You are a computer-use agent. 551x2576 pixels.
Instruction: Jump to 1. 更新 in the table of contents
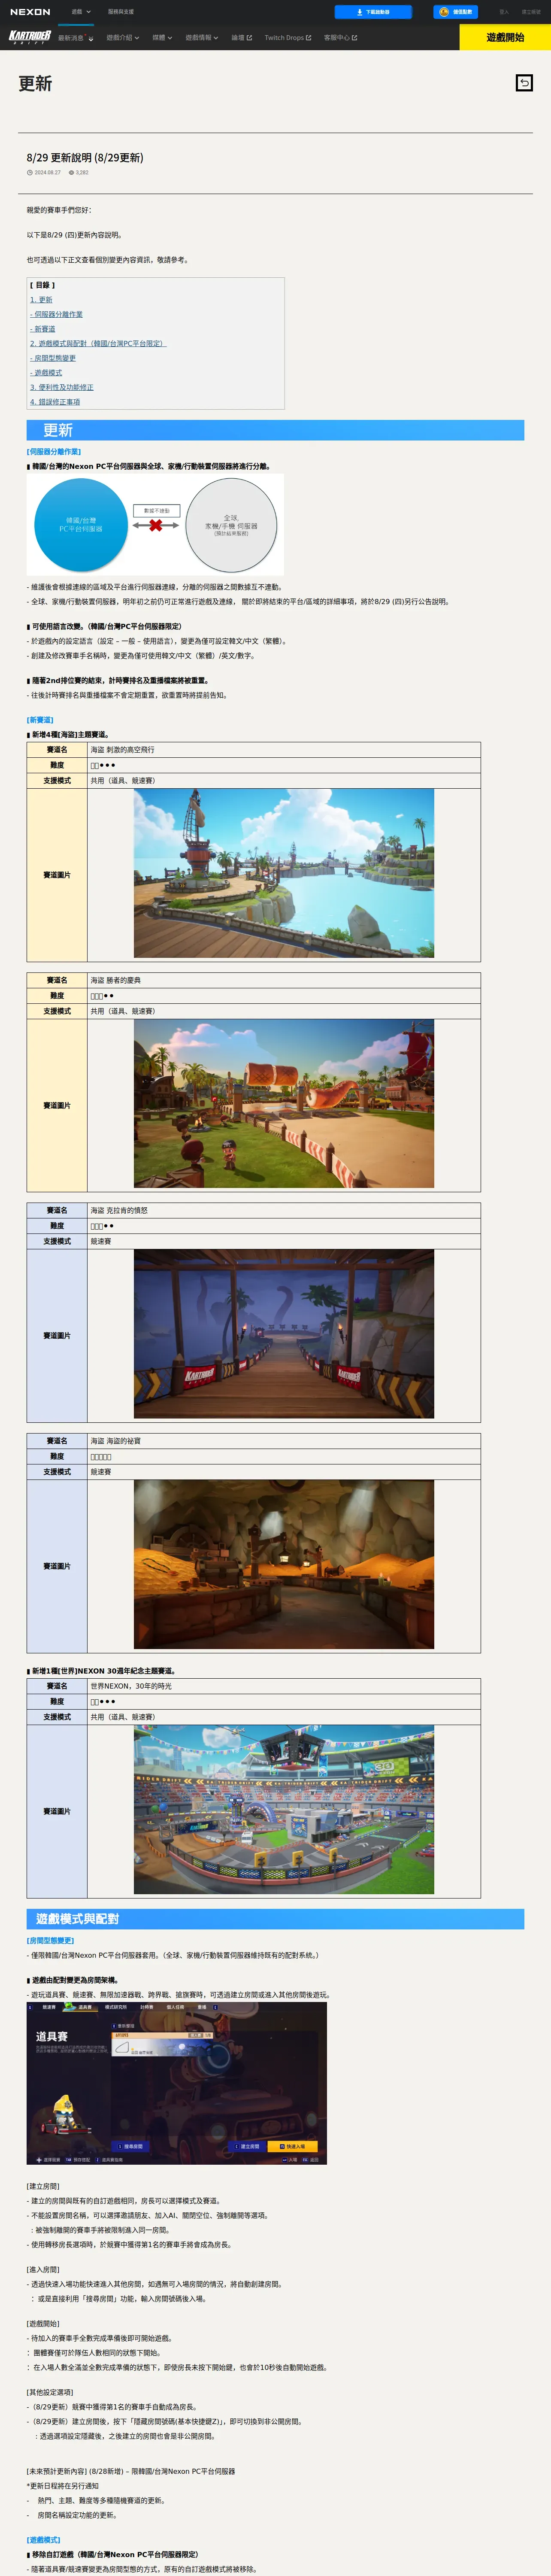pos(41,300)
